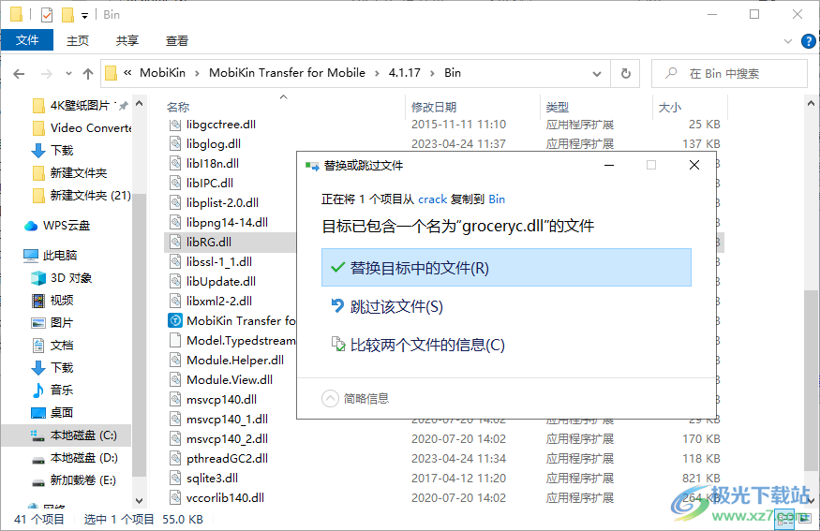Screen dimensions: 820x531
Task: Click MobiKin Transfer for Mobile breadcrumb
Action: [x=287, y=73]
